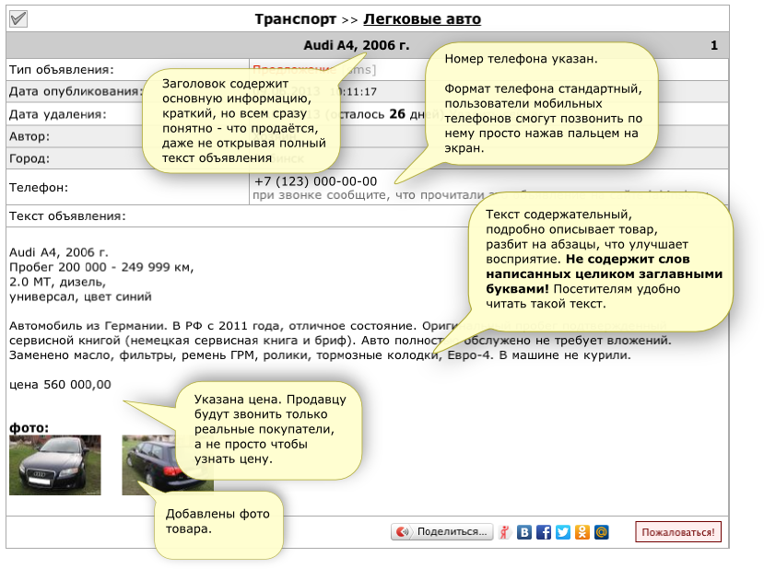Open the rear-view Audi photo thumbnail
This screenshot has height=569, width=764.
tap(168, 465)
